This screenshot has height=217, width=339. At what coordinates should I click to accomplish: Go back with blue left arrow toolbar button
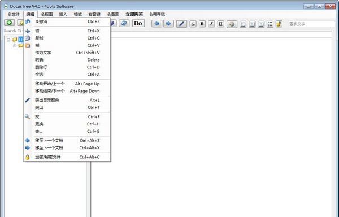pos(157,24)
